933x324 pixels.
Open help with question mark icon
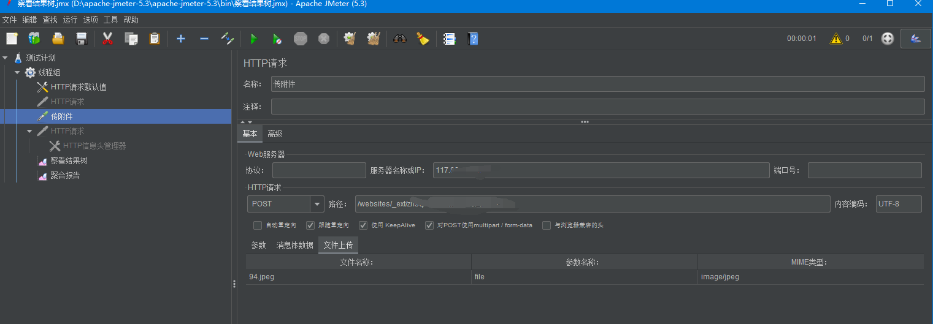pos(472,39)
